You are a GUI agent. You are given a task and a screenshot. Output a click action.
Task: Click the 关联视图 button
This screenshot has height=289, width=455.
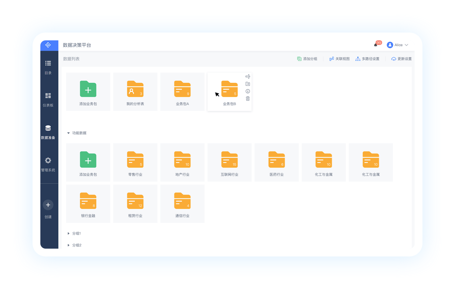[339, 59]
